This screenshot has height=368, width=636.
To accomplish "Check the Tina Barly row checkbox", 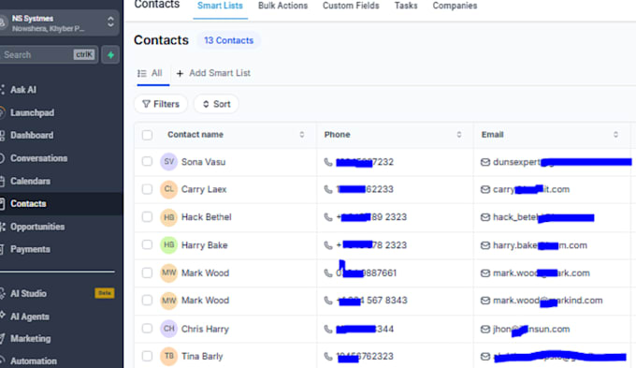I will pos(147,356).
